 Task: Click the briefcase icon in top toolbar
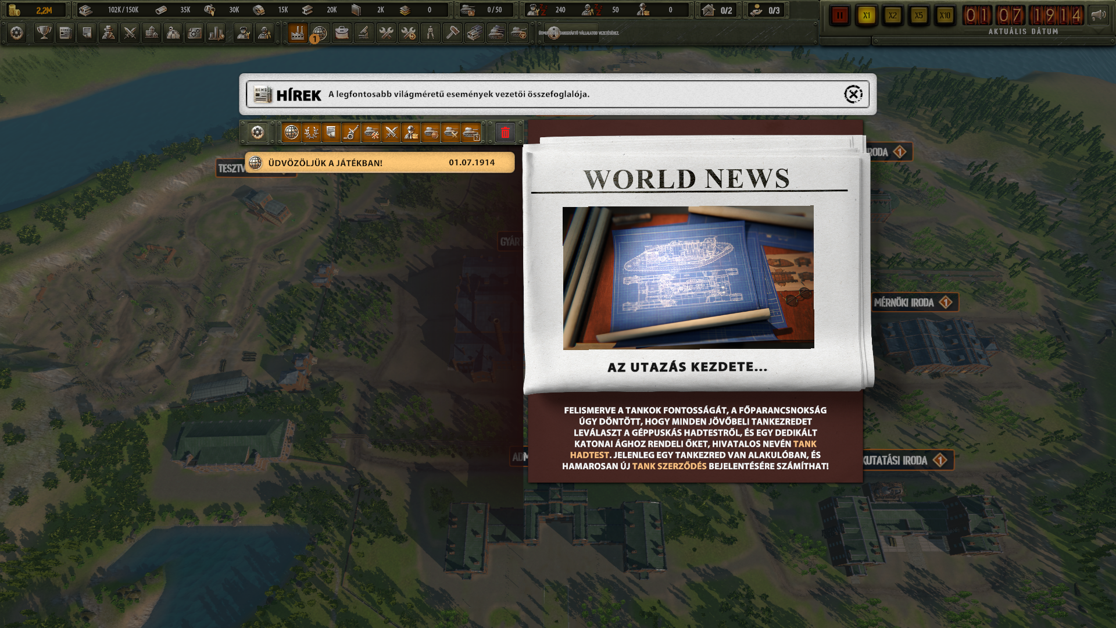tap(342, 33)
